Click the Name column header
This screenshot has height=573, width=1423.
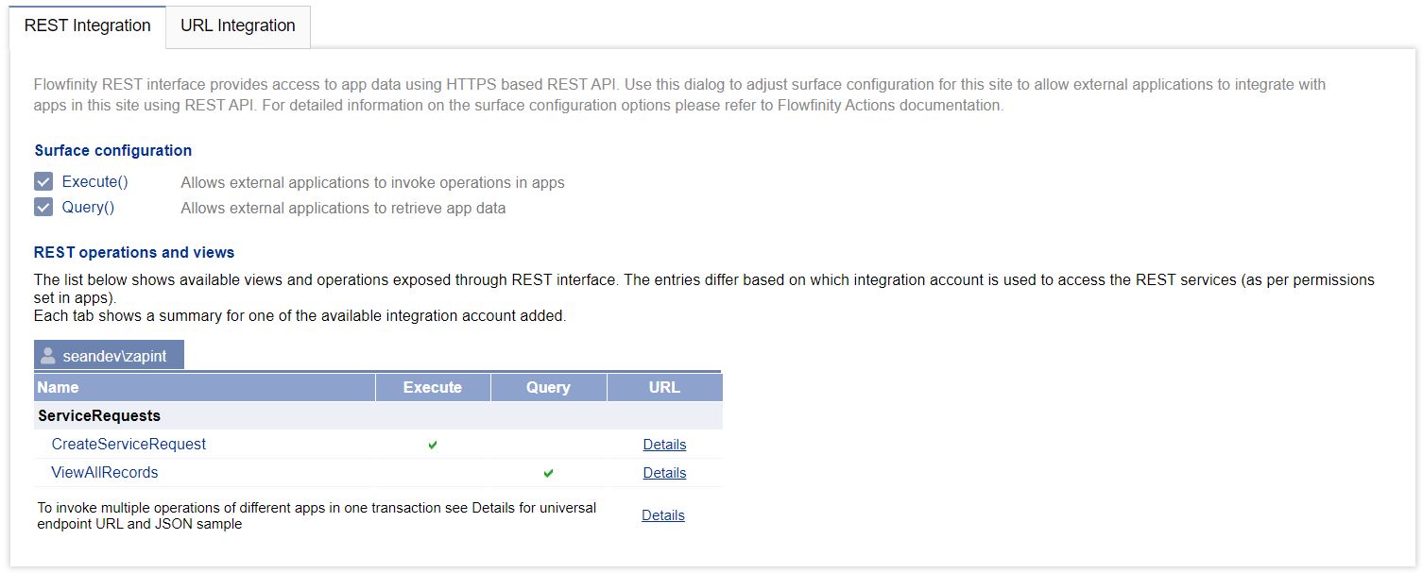pos(59,387)
